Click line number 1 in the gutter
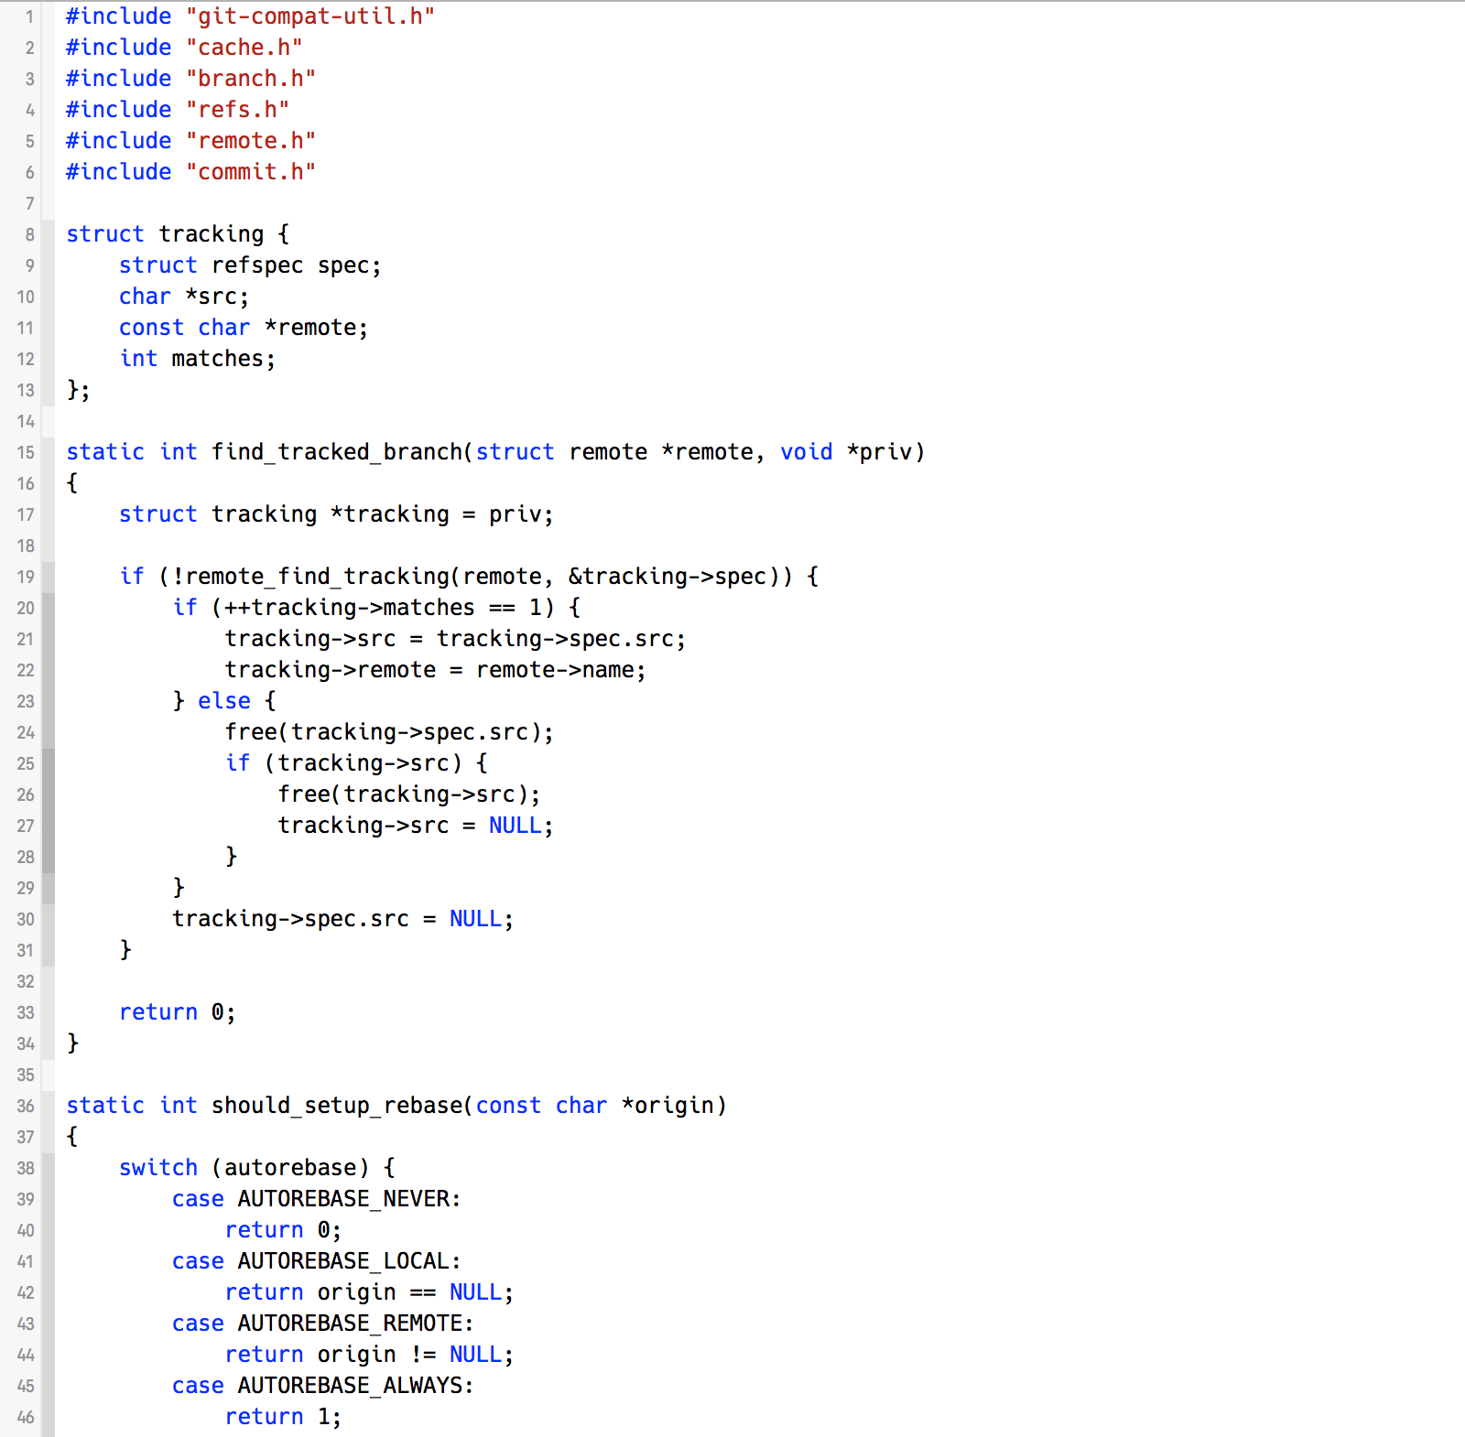This screenshot has height=1437, width=1465. point(29,16)
